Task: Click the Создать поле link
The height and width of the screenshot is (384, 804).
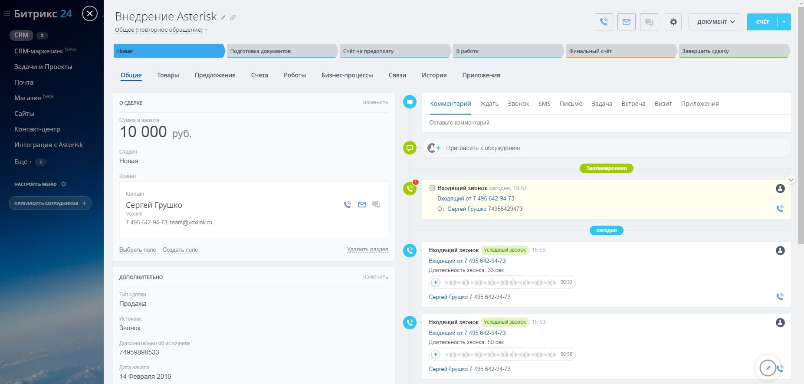Action: (x=180, y=250)
